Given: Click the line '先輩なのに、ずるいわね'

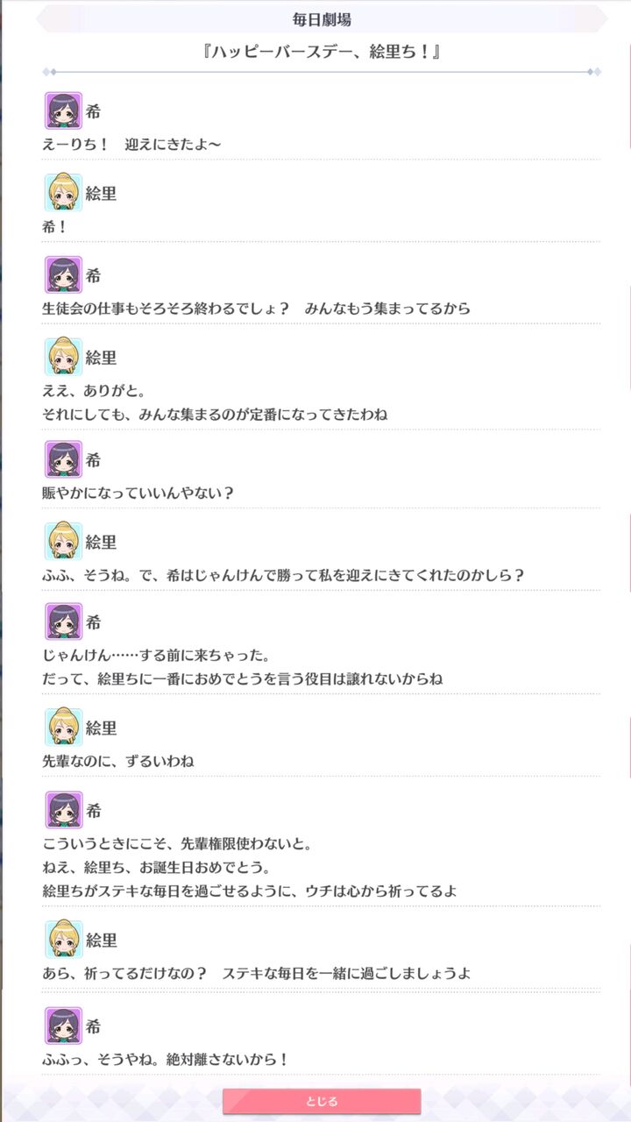Looking at the screenshot, I should coord(118,761).
